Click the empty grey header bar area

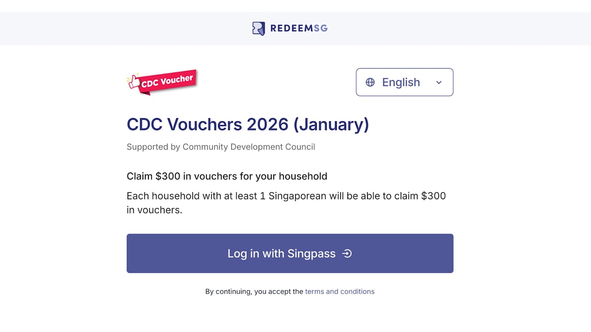468,29
